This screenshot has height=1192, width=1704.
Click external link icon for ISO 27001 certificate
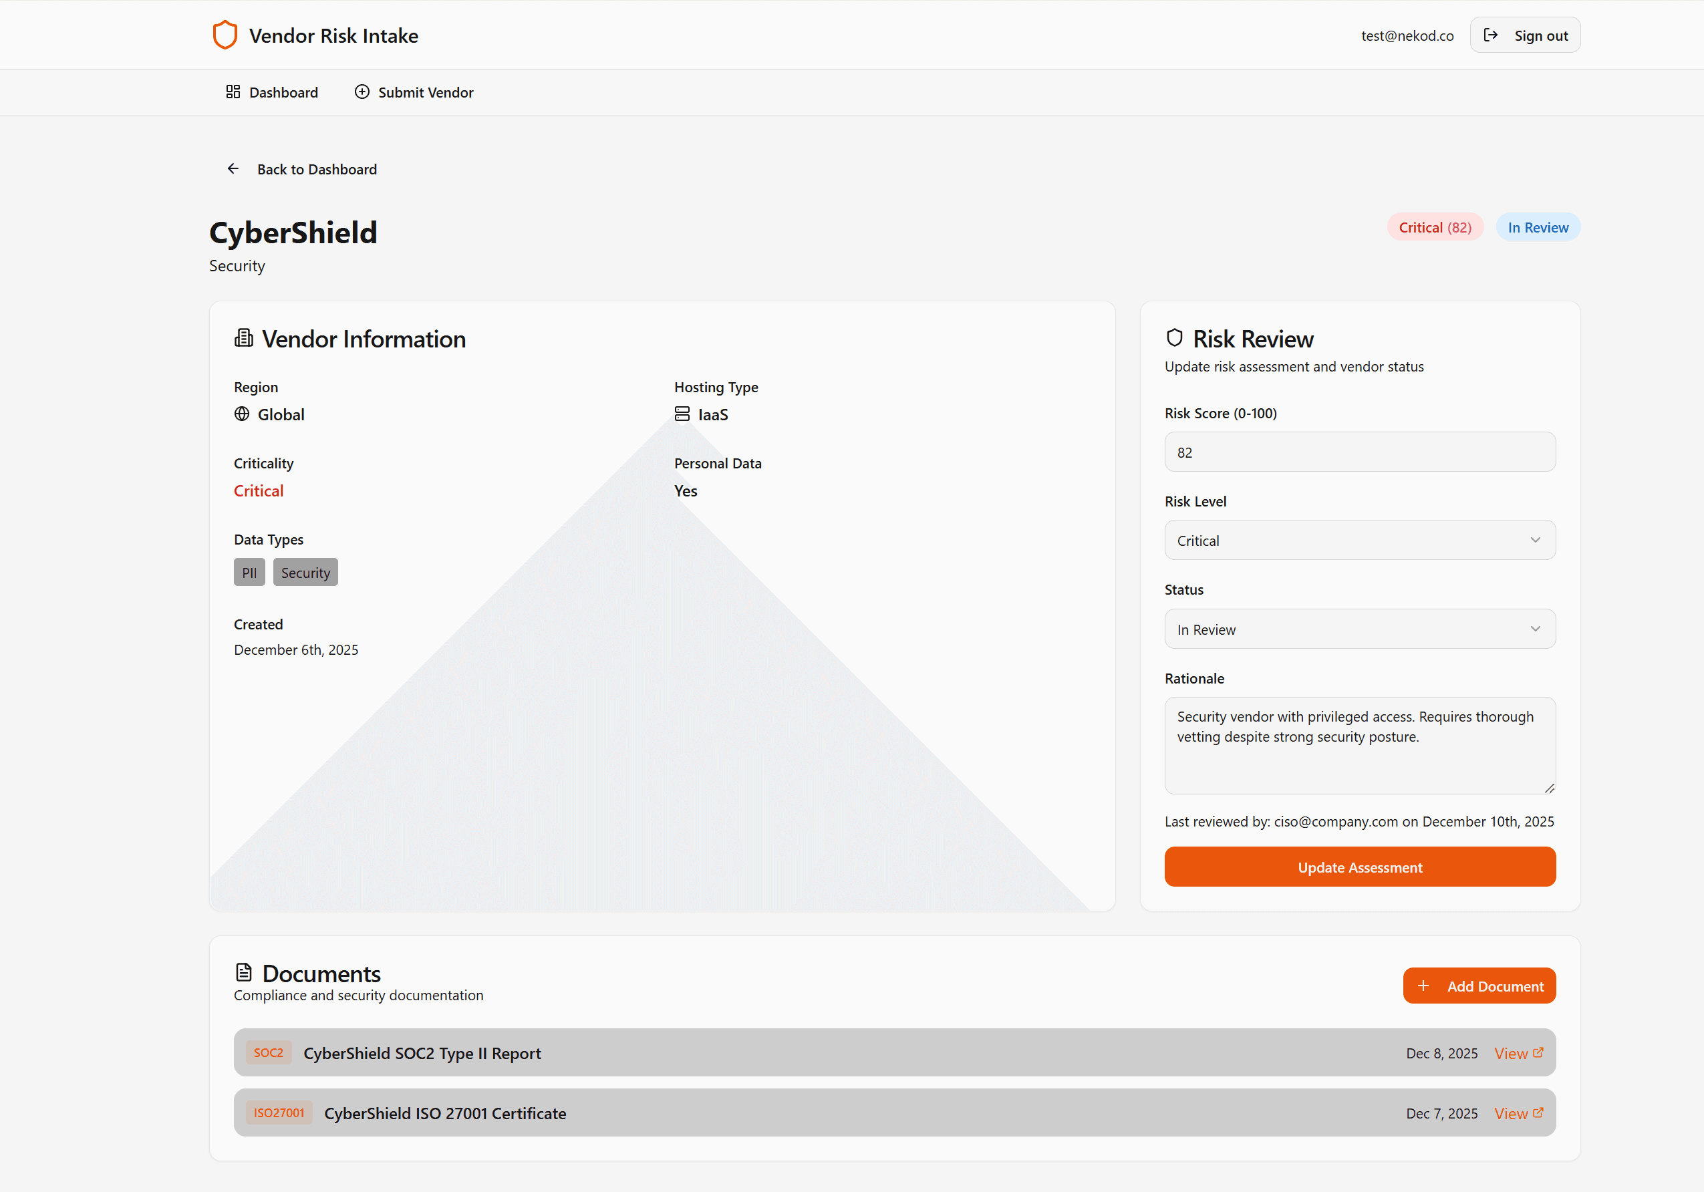point(1538,1112)
